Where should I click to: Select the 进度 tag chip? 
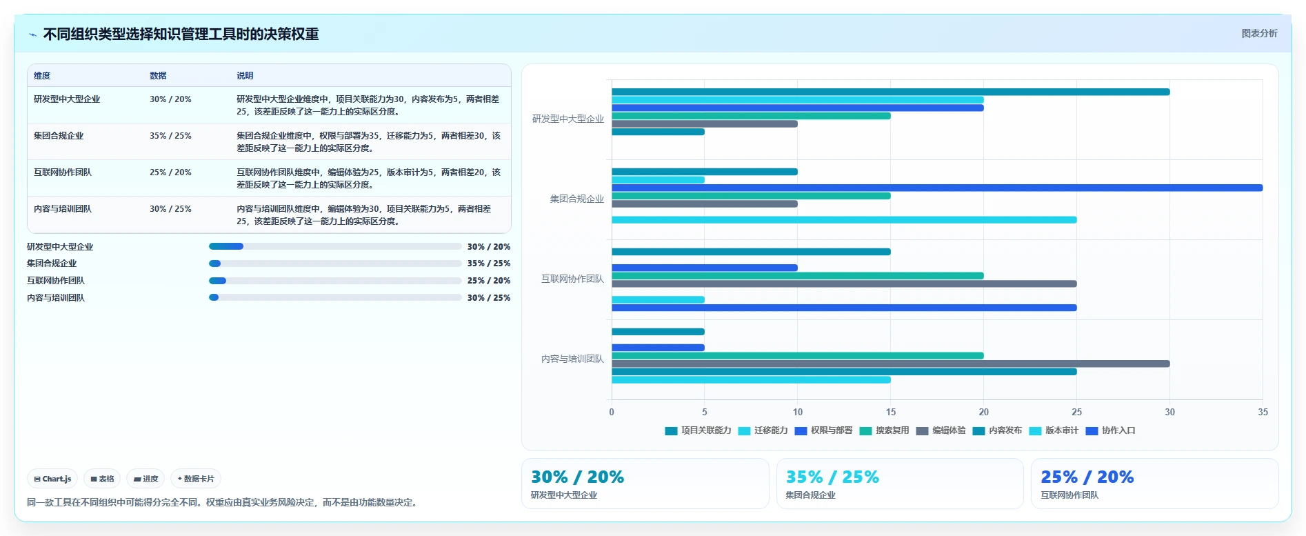145,479
